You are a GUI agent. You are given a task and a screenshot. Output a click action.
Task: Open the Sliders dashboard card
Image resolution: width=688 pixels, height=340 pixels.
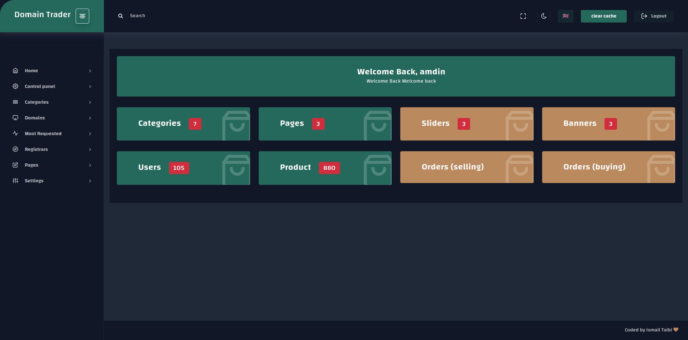(467, 124)
